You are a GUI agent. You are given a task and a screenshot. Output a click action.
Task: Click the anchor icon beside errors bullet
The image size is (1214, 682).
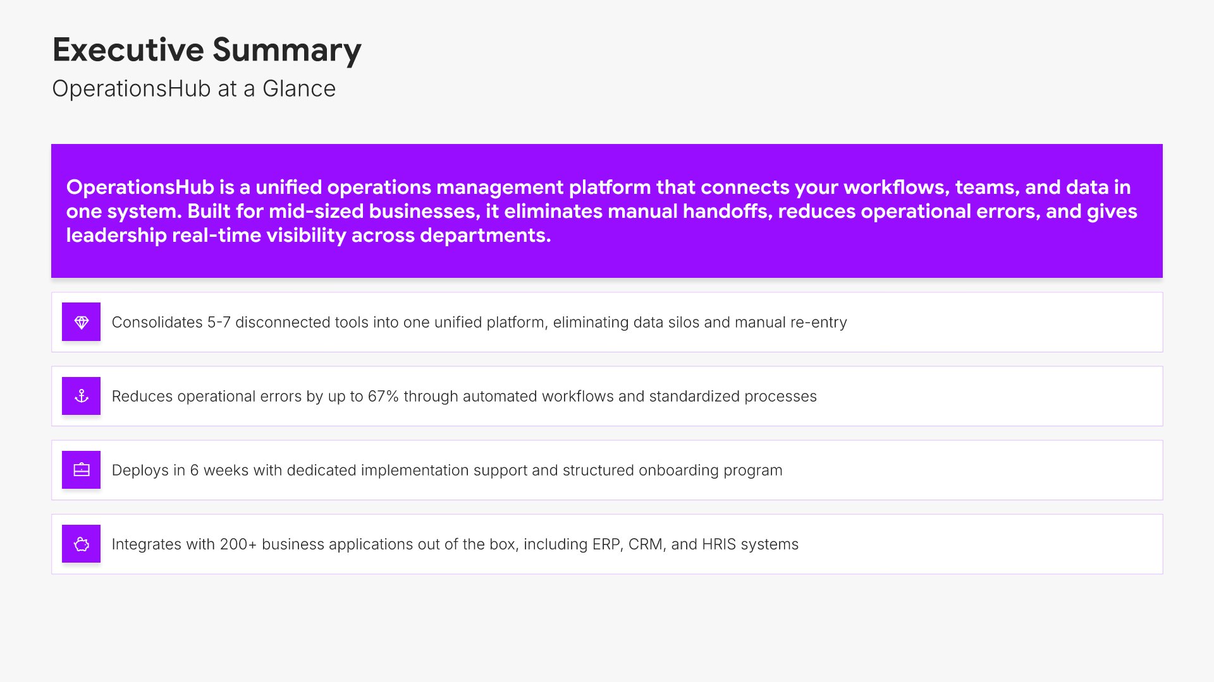point(81,396)
